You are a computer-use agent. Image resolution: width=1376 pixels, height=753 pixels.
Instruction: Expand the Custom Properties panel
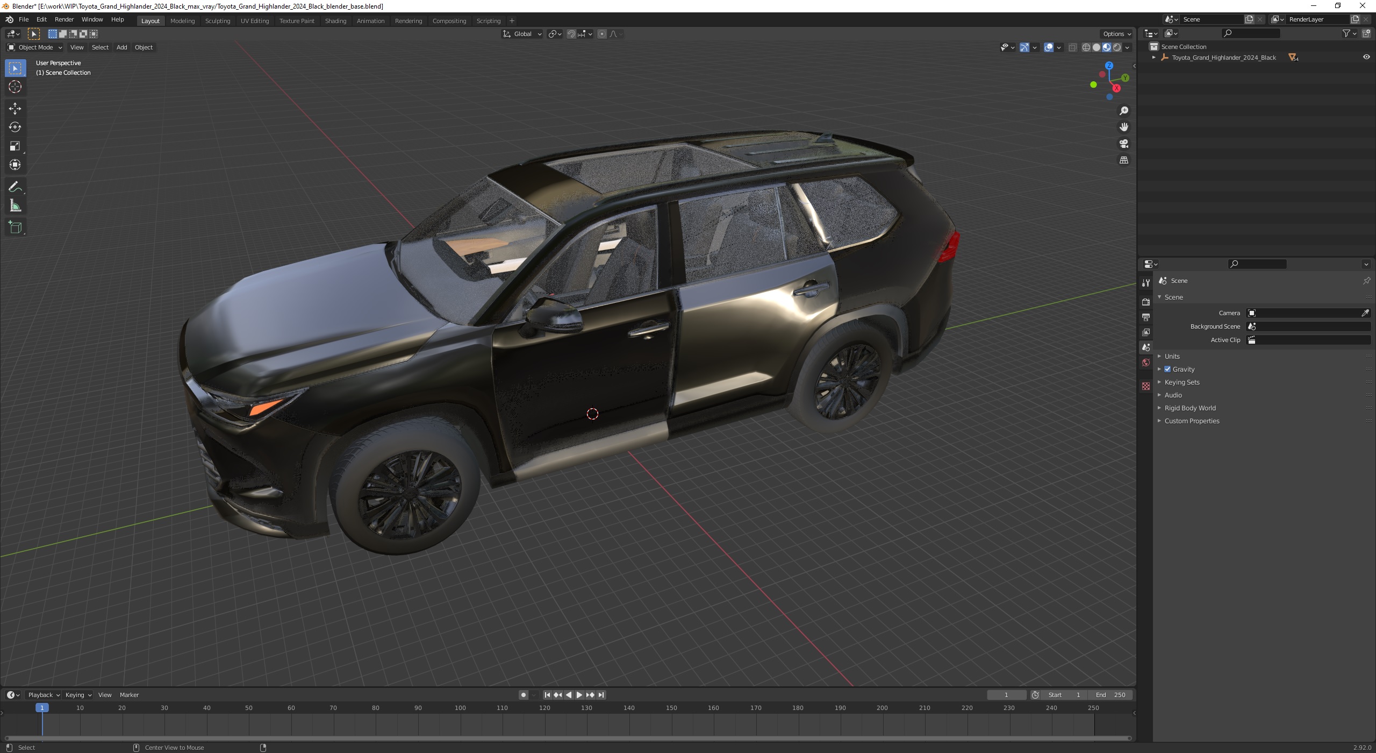(1191, 421)
